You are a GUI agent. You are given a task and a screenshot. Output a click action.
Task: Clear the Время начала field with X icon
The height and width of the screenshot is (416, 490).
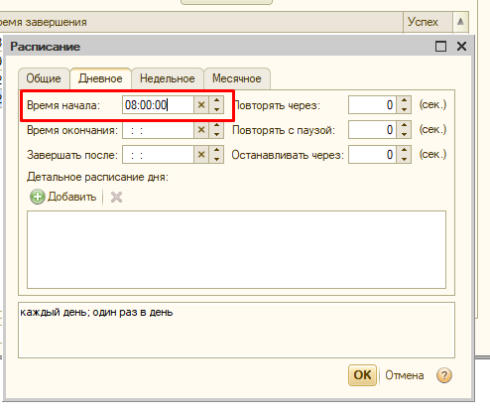201,105
